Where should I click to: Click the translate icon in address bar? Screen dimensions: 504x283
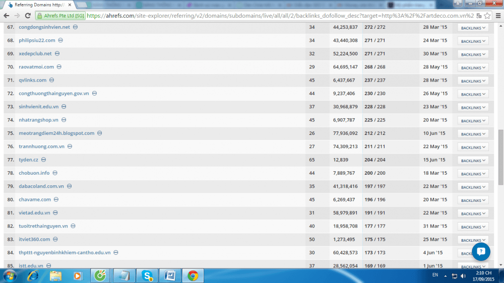tap(479, 16)
